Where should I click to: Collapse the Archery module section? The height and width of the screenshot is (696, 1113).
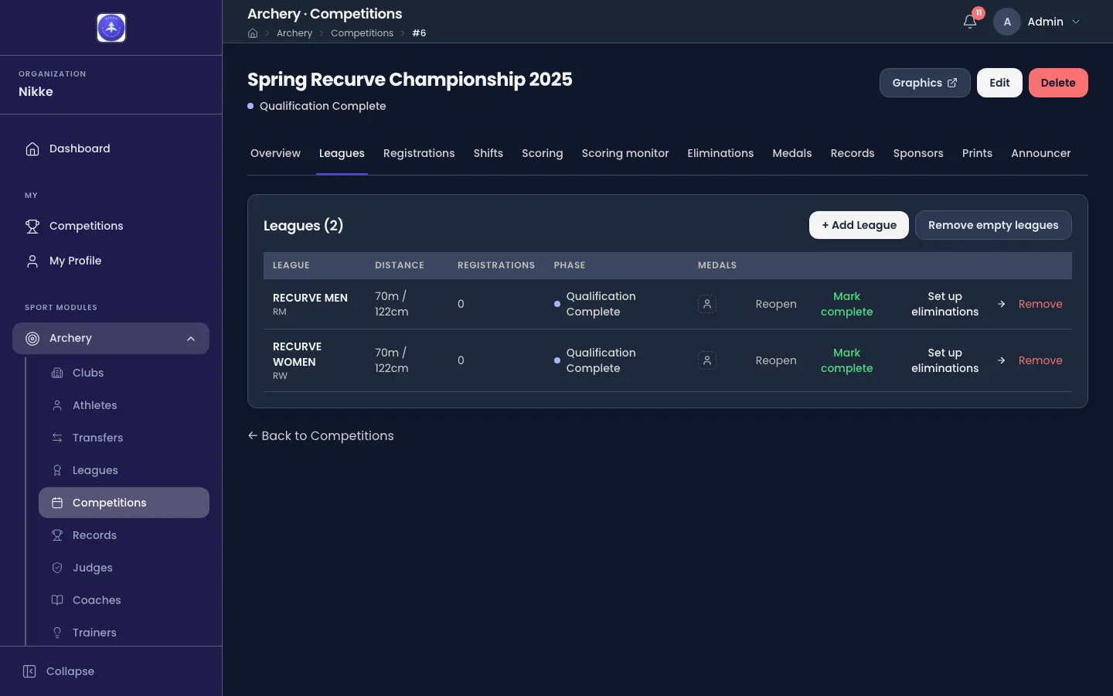pyautogui.click(x=191, y=339)
